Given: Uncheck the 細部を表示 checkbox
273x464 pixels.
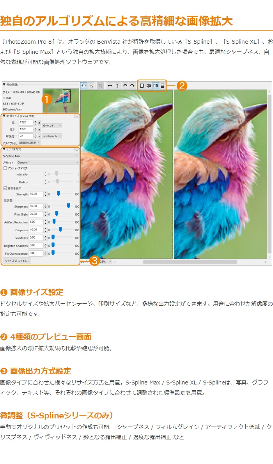Looking at the screenshot, I should point(5,188).
